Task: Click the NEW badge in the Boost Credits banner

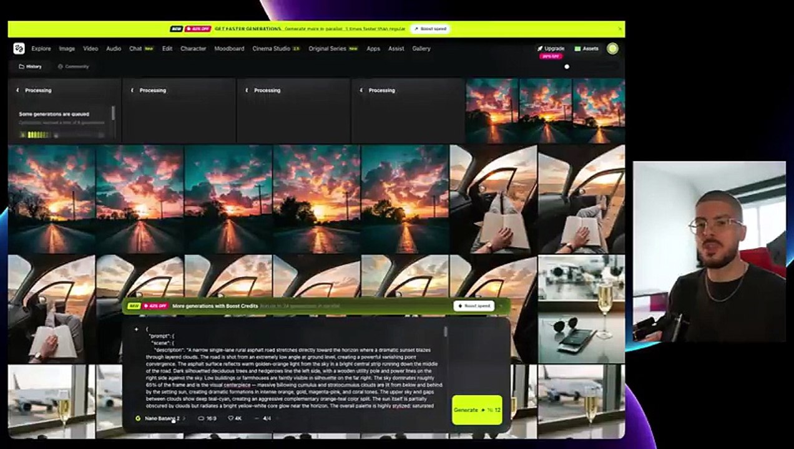Action: point(134,306)
